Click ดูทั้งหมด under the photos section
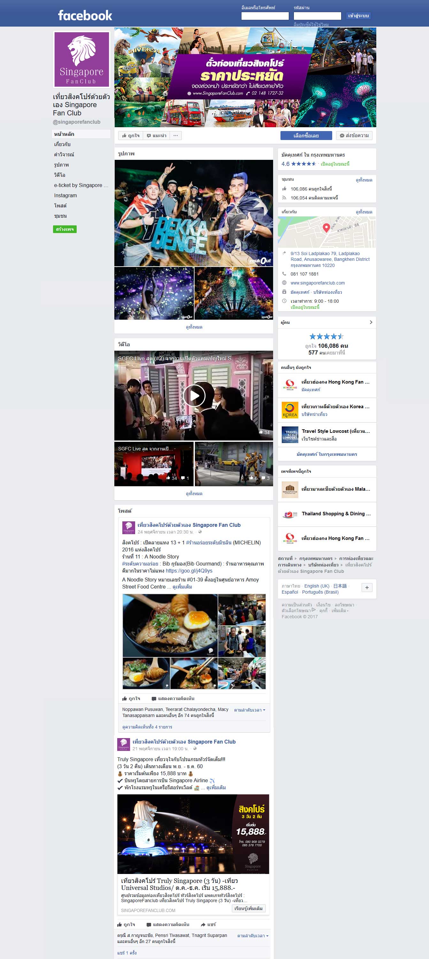The width and height of the screenshot is (429, 959). pos(194,327)
